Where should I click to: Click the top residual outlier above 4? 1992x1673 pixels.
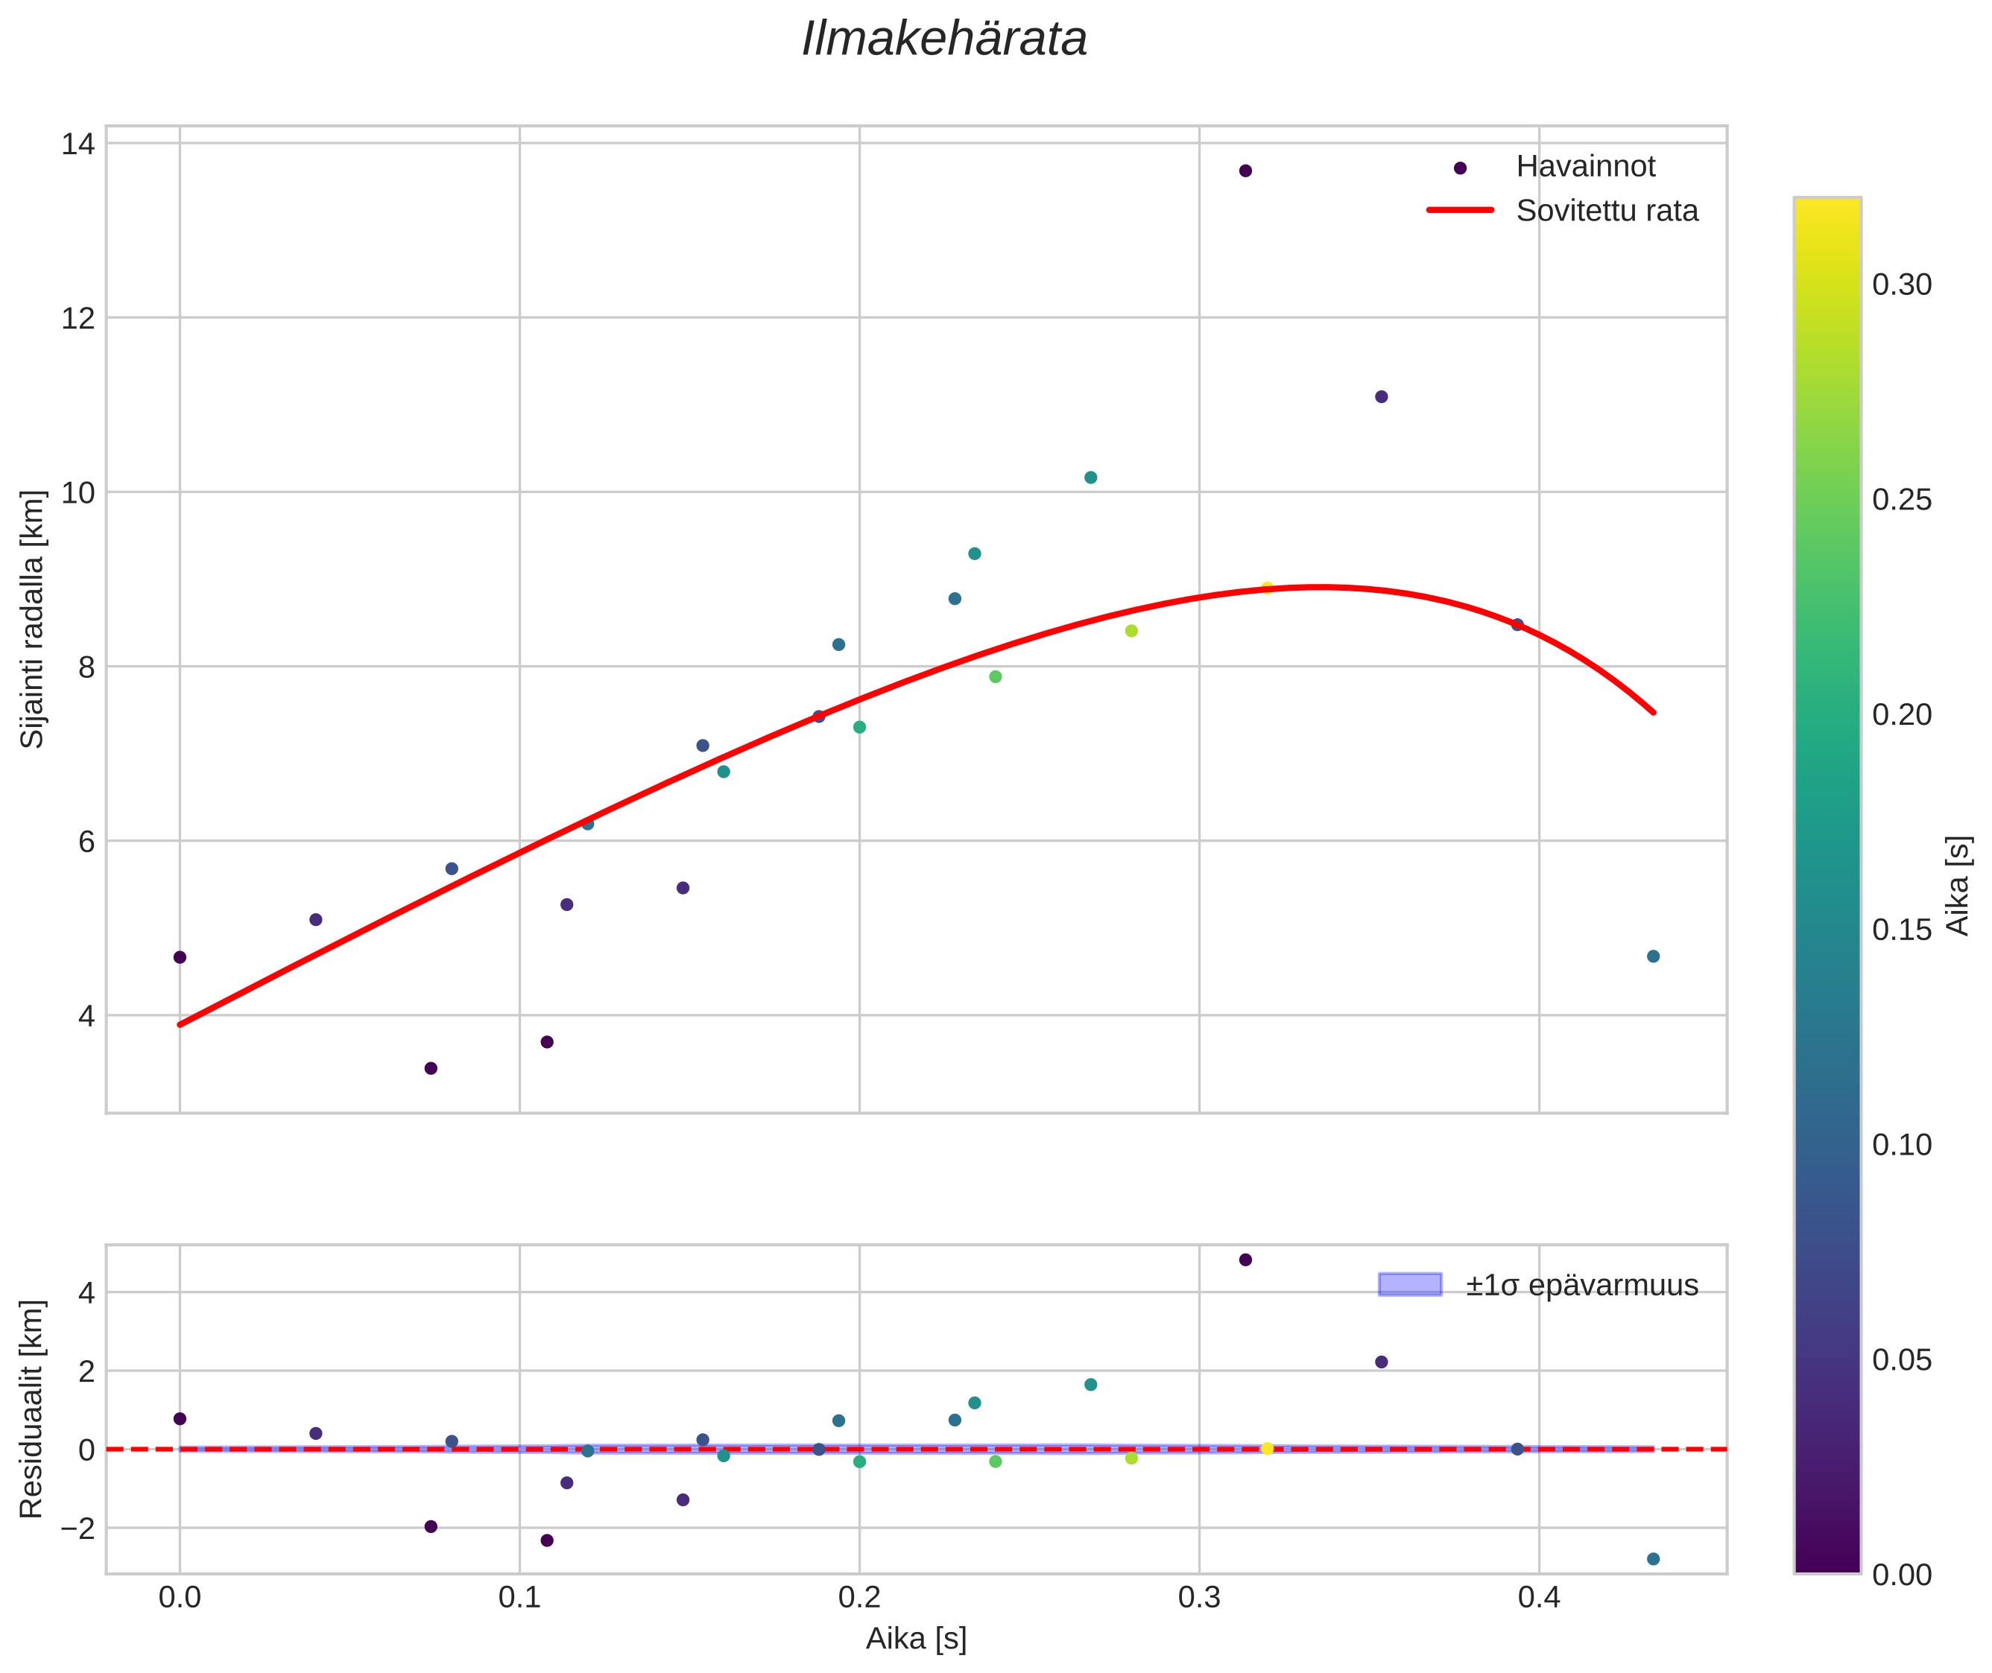pos(1245,1260)
